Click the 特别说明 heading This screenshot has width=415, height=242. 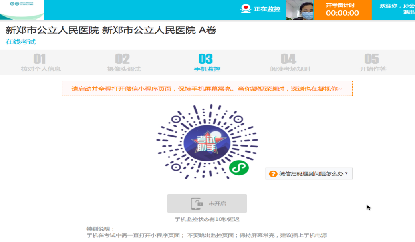coord(101,229)
